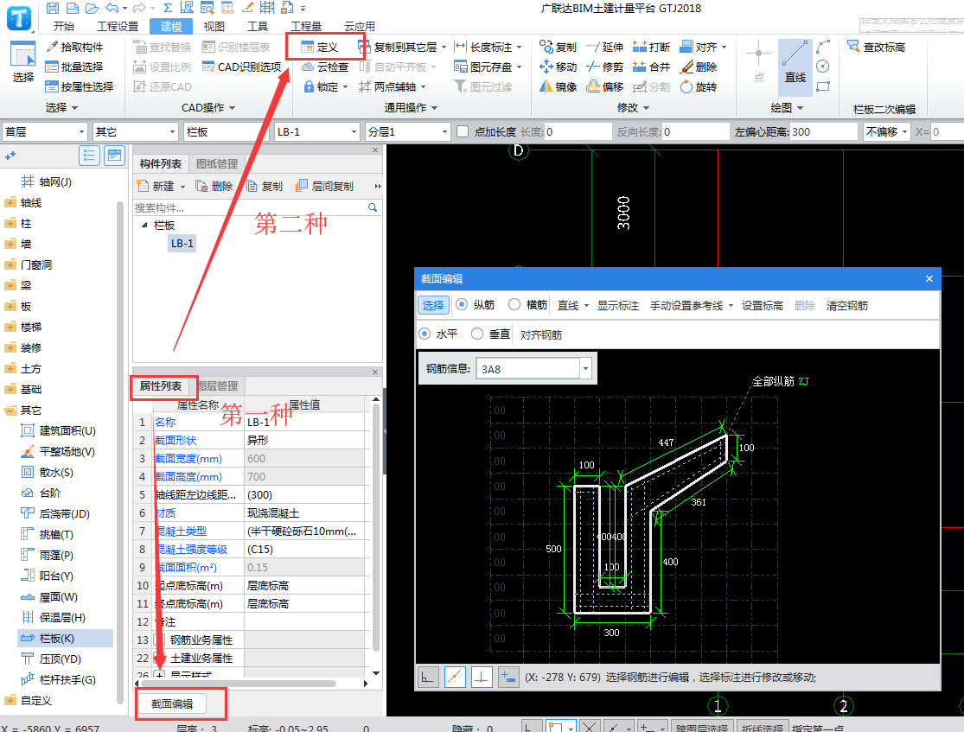Click the 截面编辑 button at bottom
This screenshot has width=964, height=732.
(x=172, y=703)
